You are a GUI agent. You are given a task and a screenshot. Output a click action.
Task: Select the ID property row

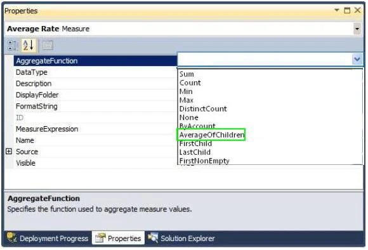click(96, 117)
